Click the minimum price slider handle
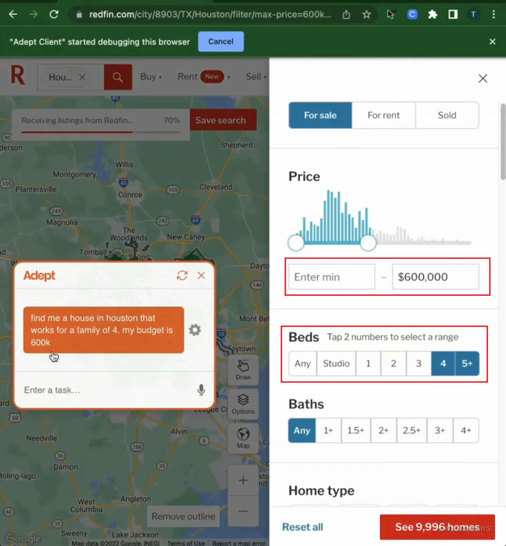Screen dimensions: 506x546 pos(296,243)
